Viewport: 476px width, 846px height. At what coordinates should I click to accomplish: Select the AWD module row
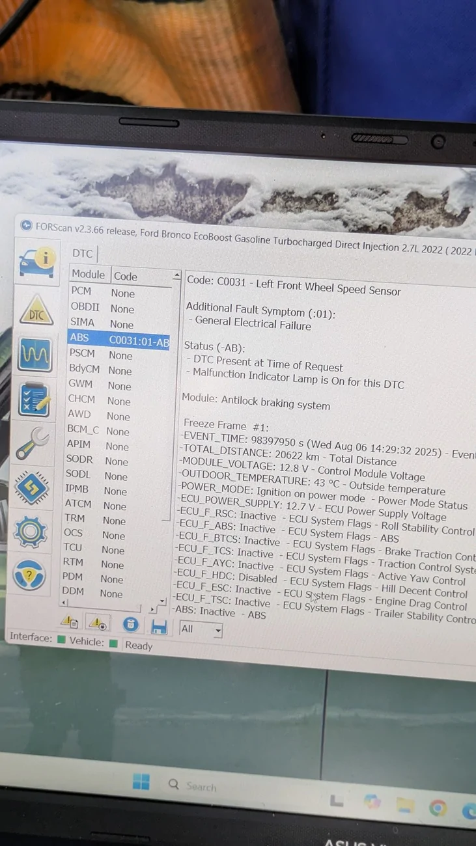[x=117, y=415]
